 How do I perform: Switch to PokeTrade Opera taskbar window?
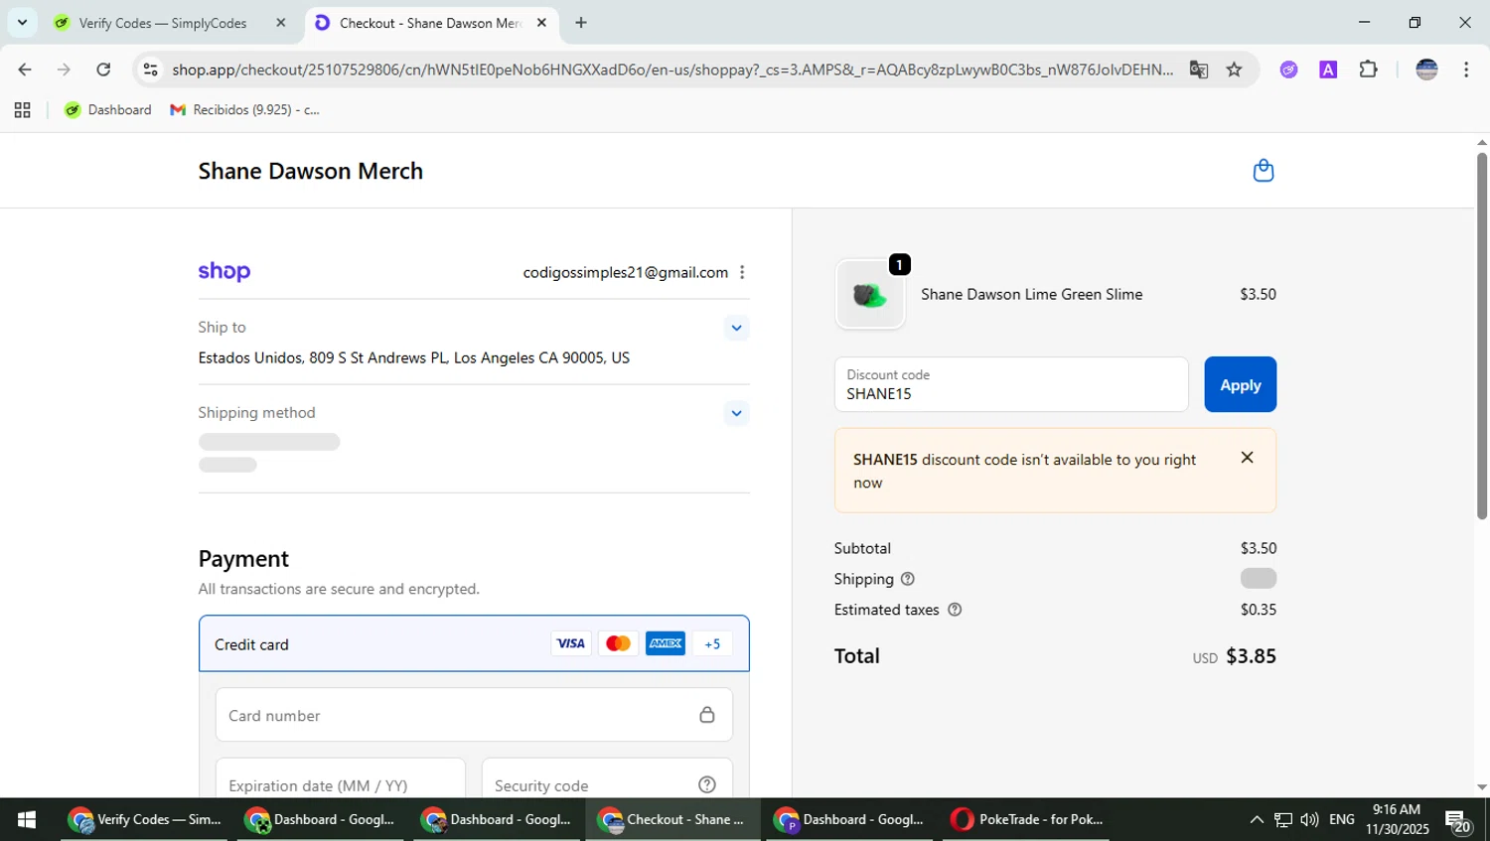1027,819
